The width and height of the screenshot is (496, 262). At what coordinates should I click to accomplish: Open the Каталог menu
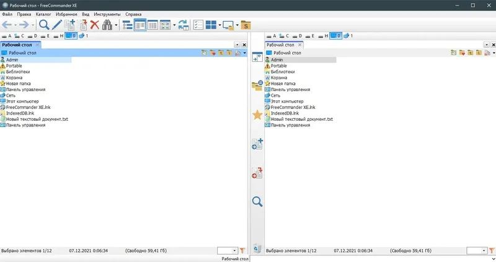(x=43, y=14)
